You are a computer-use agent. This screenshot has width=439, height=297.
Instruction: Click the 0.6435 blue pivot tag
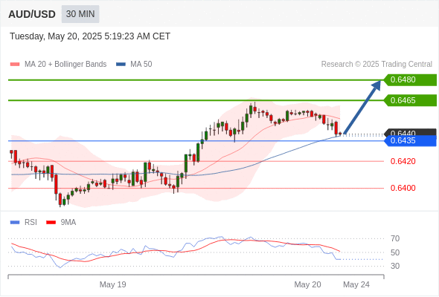click(x=410, y=141)
